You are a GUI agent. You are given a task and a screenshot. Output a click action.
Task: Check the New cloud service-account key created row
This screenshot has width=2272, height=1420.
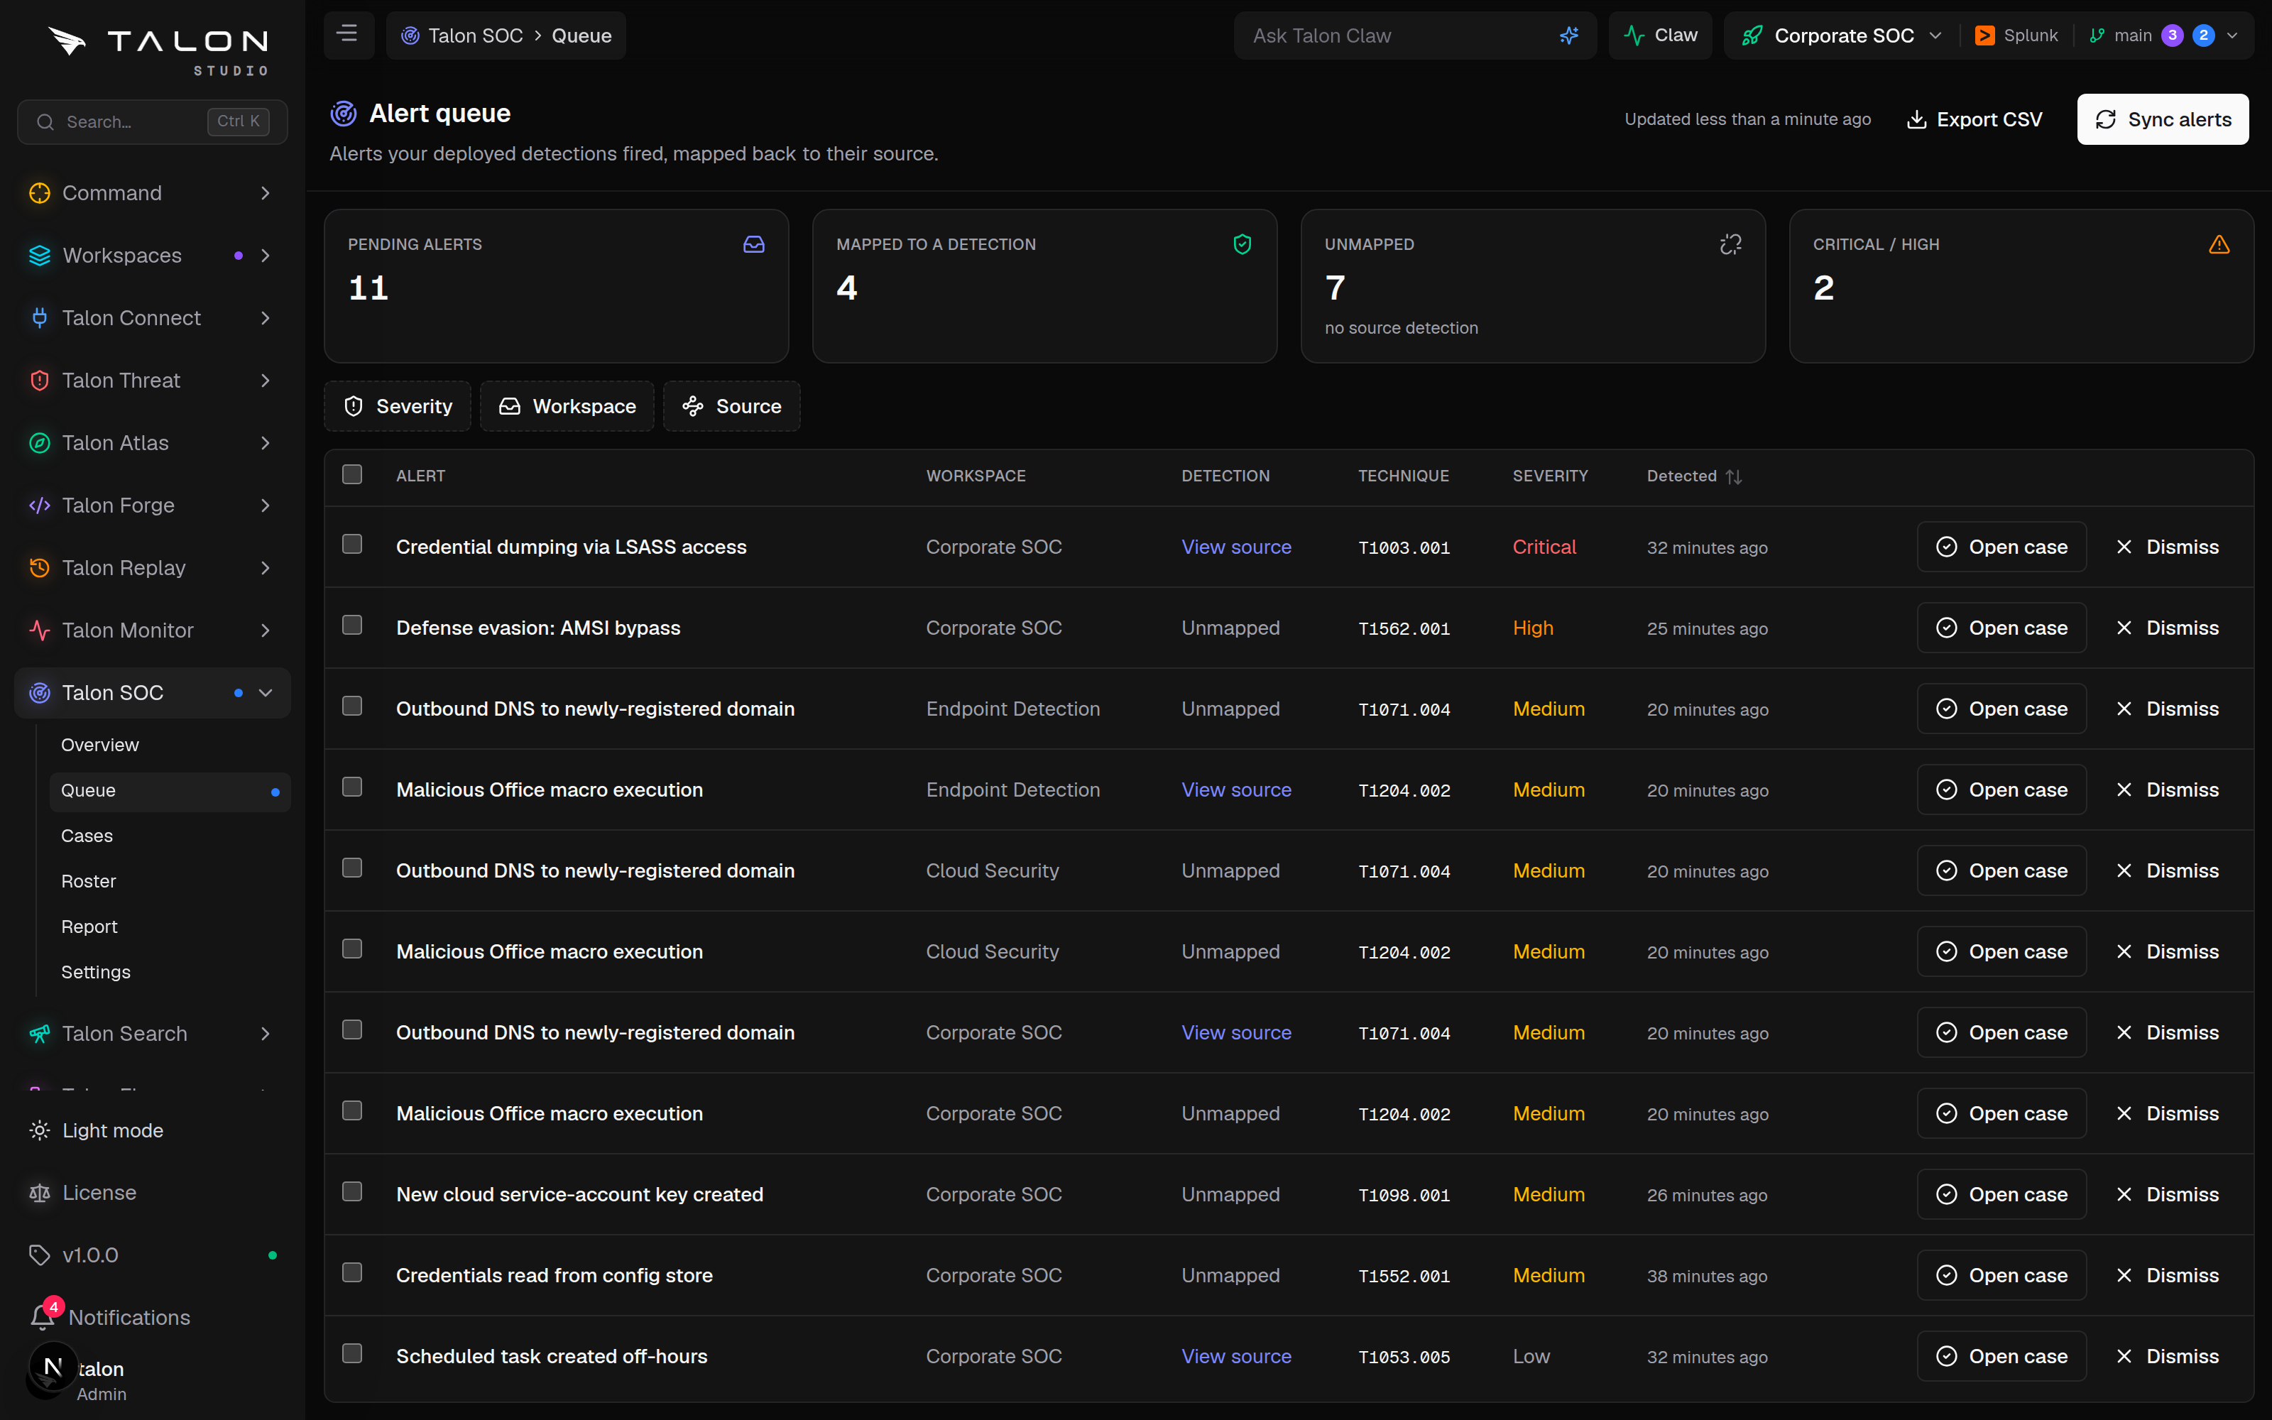tap(352, 1192)
